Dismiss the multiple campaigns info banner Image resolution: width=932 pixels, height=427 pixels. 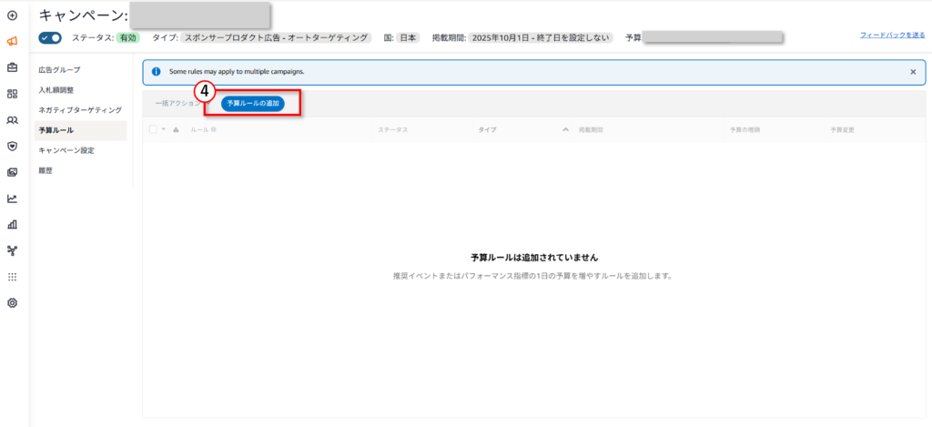click(913, 71)
